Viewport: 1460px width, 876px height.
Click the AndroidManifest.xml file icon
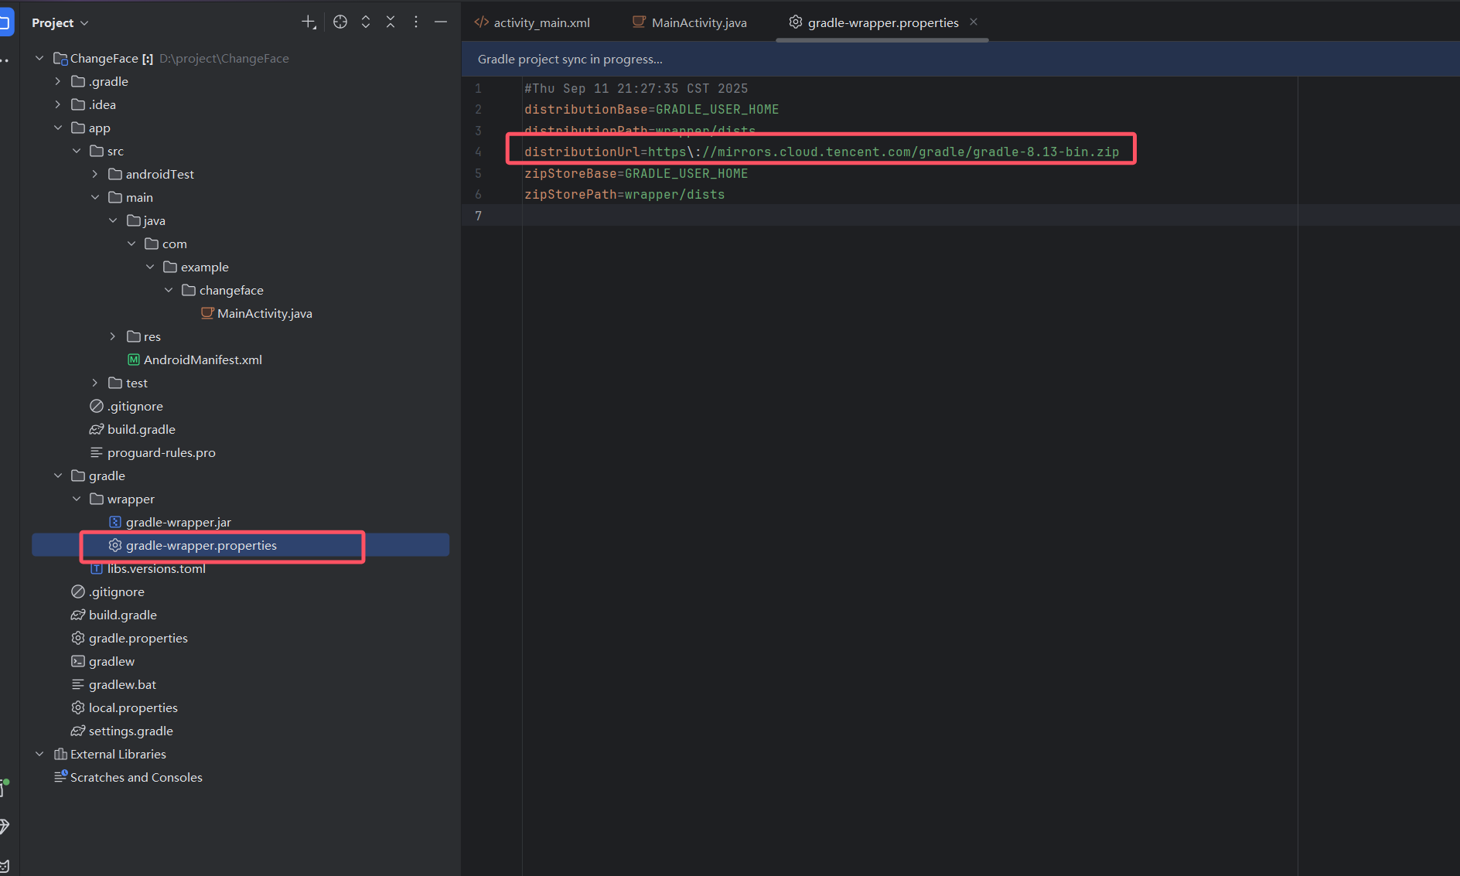click(134, 360)
